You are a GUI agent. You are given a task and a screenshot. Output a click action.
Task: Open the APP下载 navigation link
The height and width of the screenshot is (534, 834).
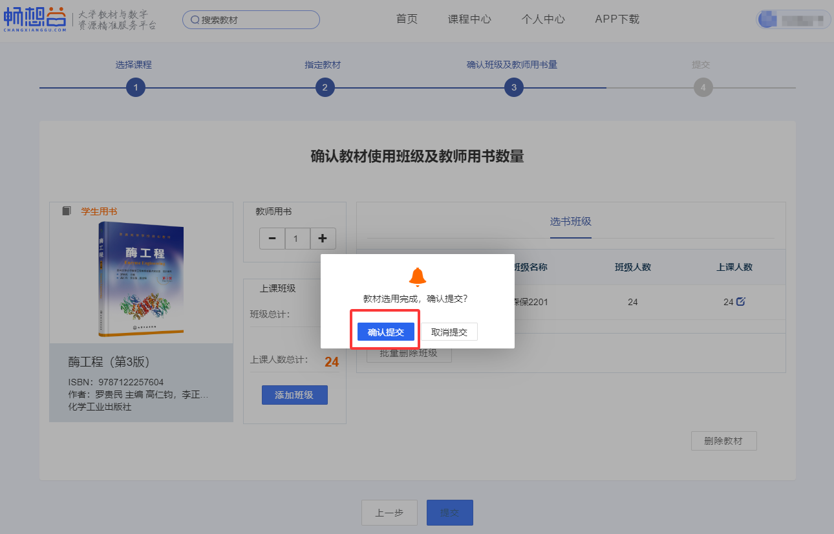pos(617,19)
